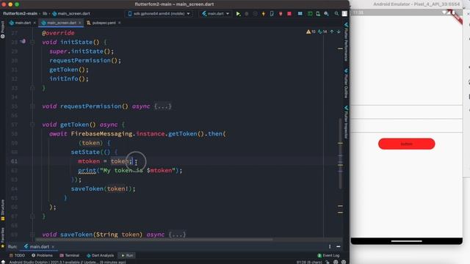The width and height of the screenshot is (470, 264).
Task: Open the Structure side panel
Action: point(3,210)
